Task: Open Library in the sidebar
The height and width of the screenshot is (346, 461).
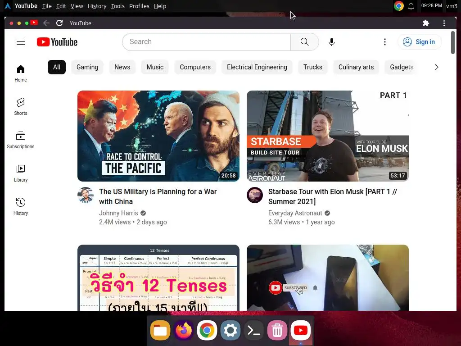Action: coord(21,173)
